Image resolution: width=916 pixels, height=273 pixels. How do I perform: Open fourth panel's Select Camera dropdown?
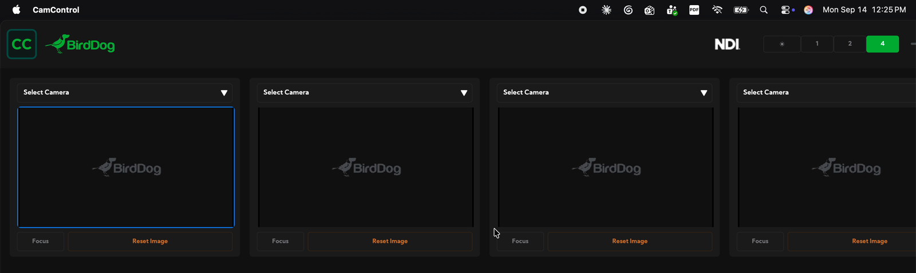point(826,93)
